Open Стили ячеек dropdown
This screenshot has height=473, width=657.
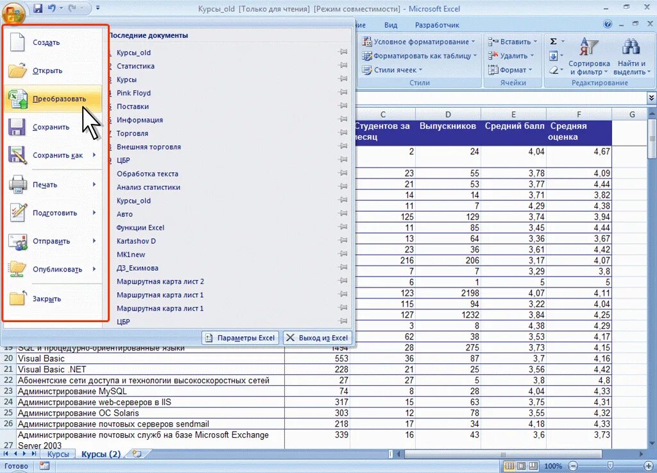(x=392, y=70)
